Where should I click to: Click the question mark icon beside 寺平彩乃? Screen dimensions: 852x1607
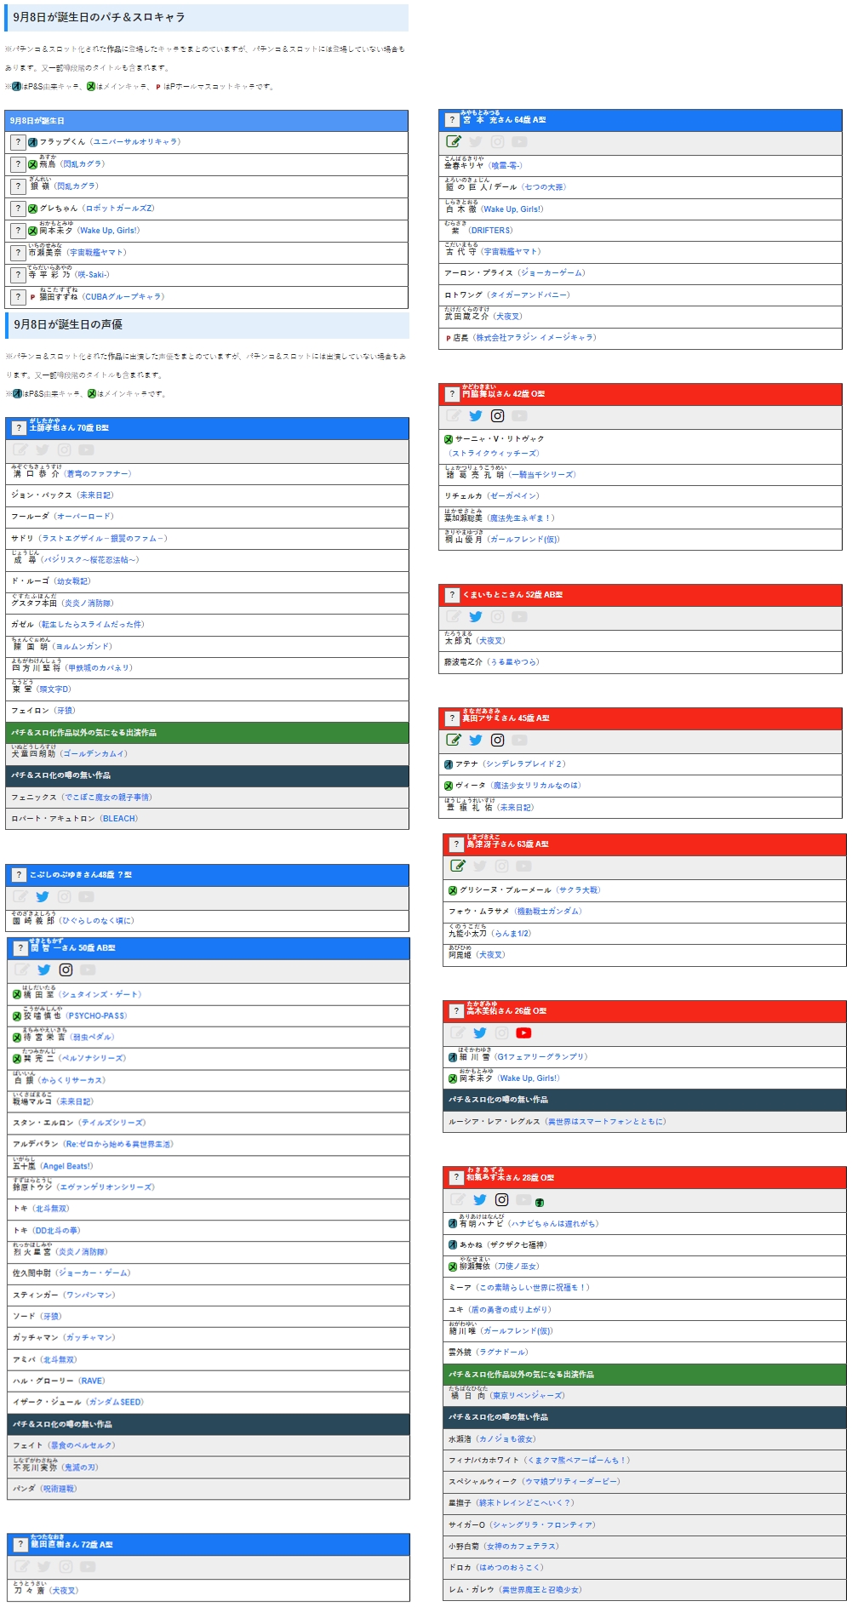point(18,275)
